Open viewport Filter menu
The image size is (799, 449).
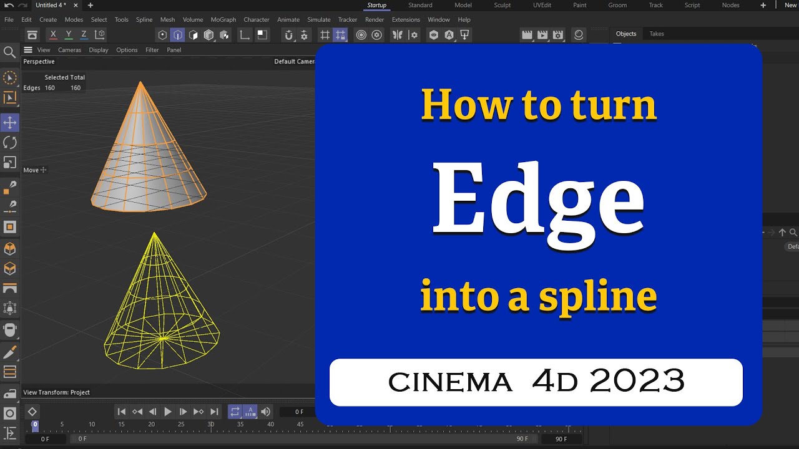(152, 50)
